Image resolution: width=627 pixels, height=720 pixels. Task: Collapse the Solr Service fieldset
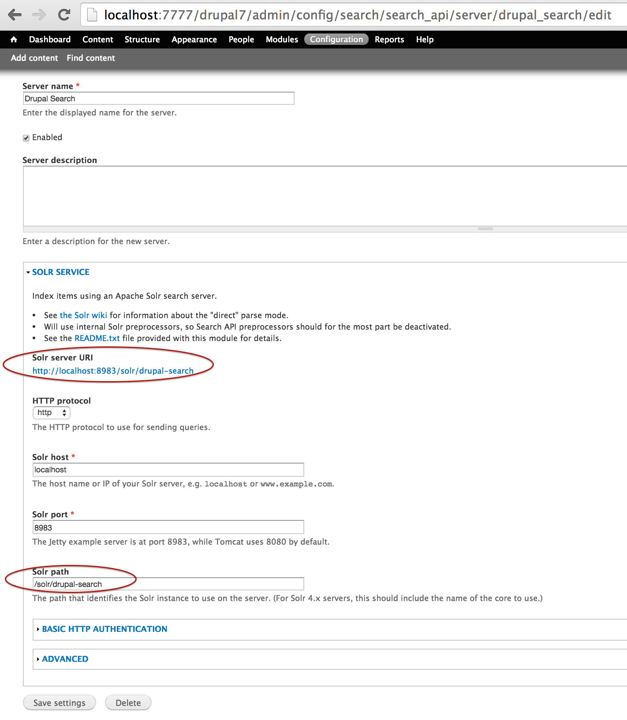[x=60, y=272]
